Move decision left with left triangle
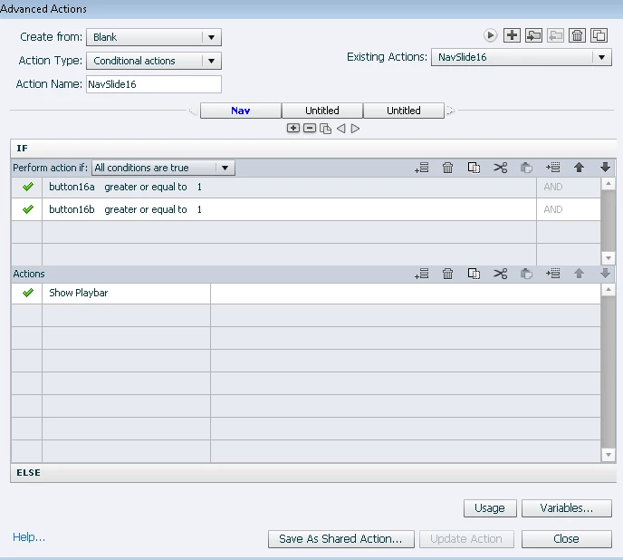The image size is (623, 560). click(340, 129)
